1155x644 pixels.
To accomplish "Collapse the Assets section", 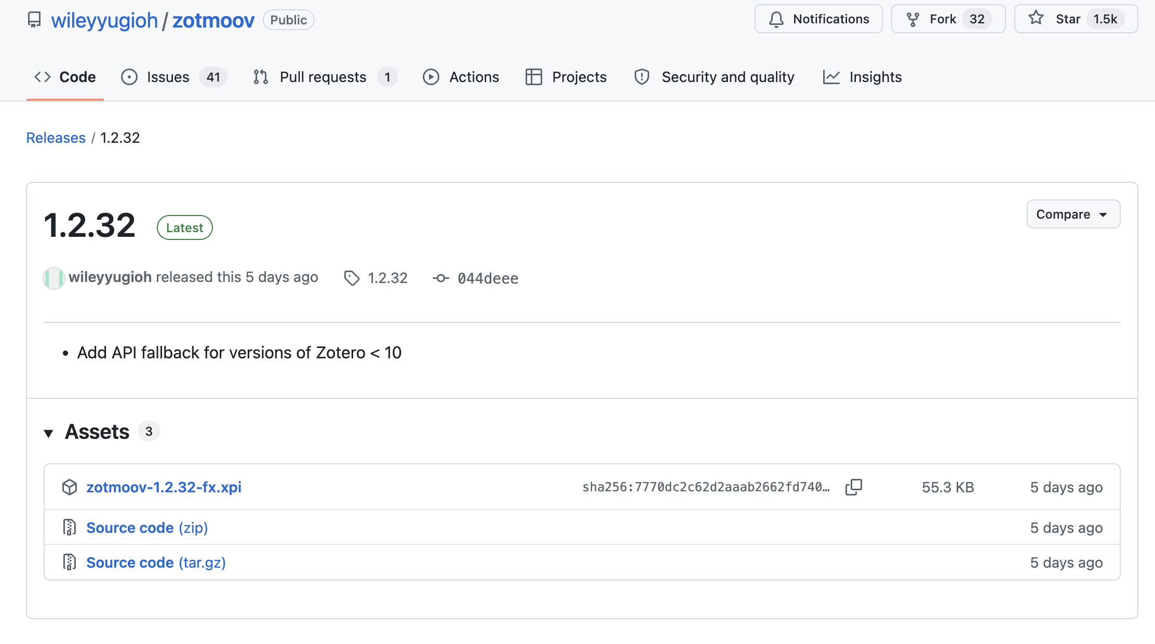I will (x=49, y=433).
